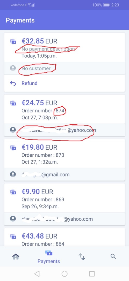Open the €19.80 EUR payment for order 873
Image resolution: width=129 pixels, height=281 pixels.
[64, 154]
